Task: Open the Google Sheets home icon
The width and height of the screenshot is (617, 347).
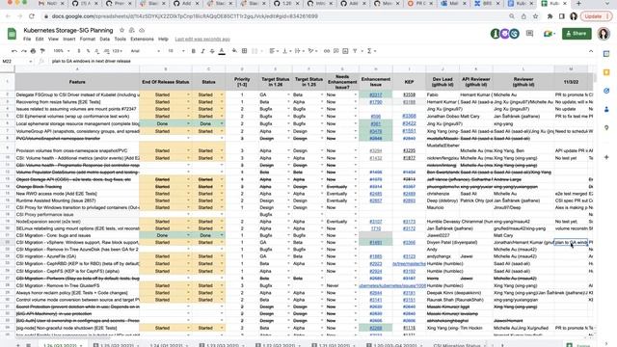Action: [12, 34]
